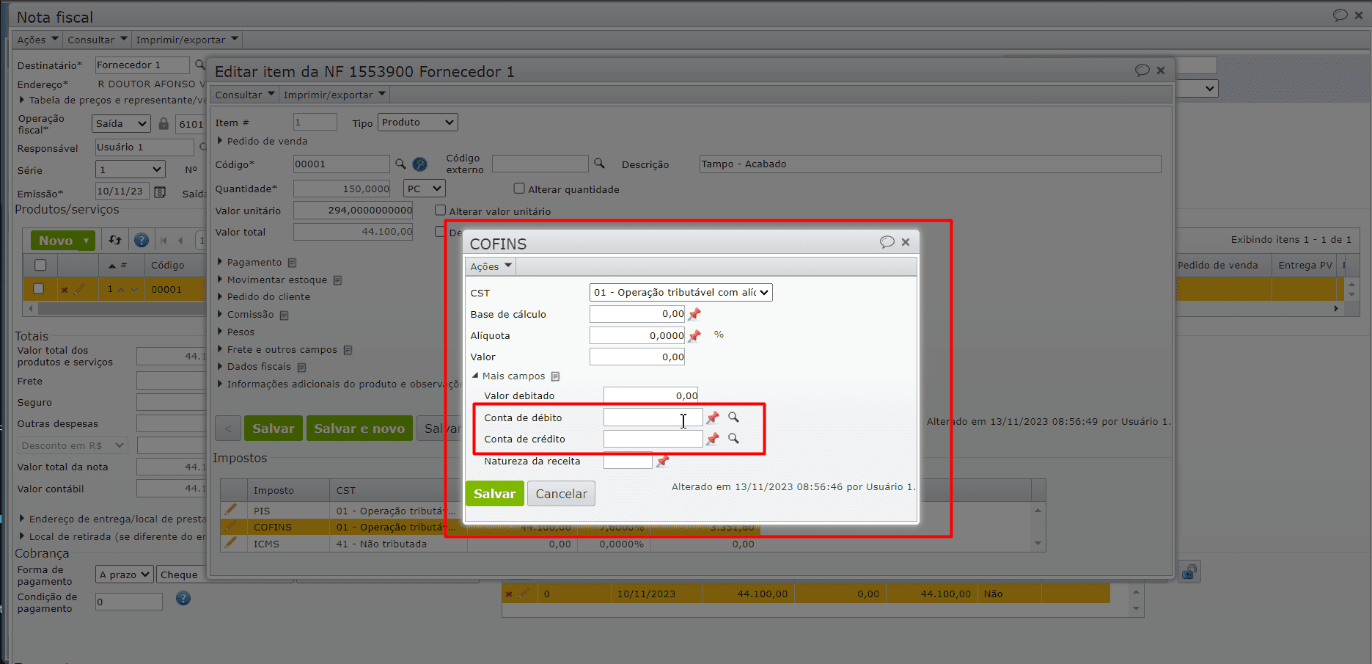The width and height of the screenshot is (1372, 664).
Task: Expand the Pedido de venda section
Action: point(220,141)
